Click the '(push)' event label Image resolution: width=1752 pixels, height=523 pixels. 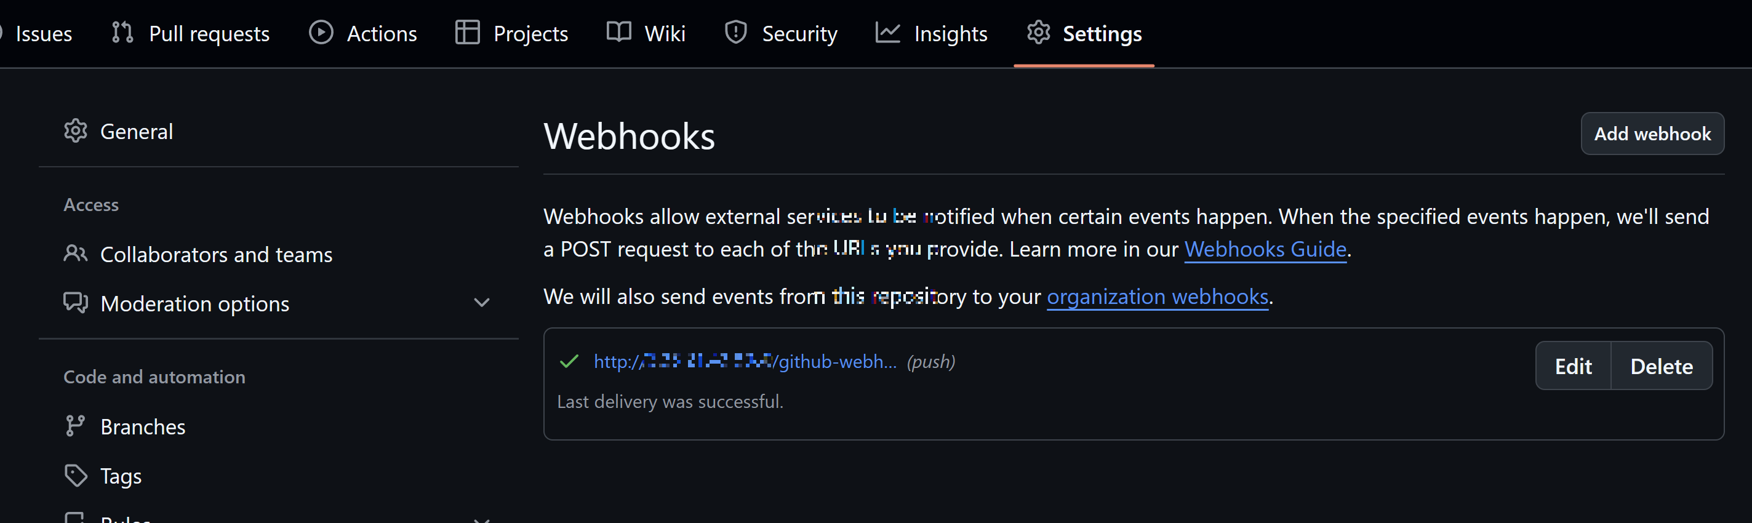(x=930, y=362)
